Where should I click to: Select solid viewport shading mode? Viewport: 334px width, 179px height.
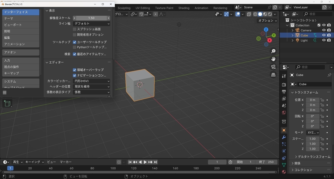(x=260, y=14)
